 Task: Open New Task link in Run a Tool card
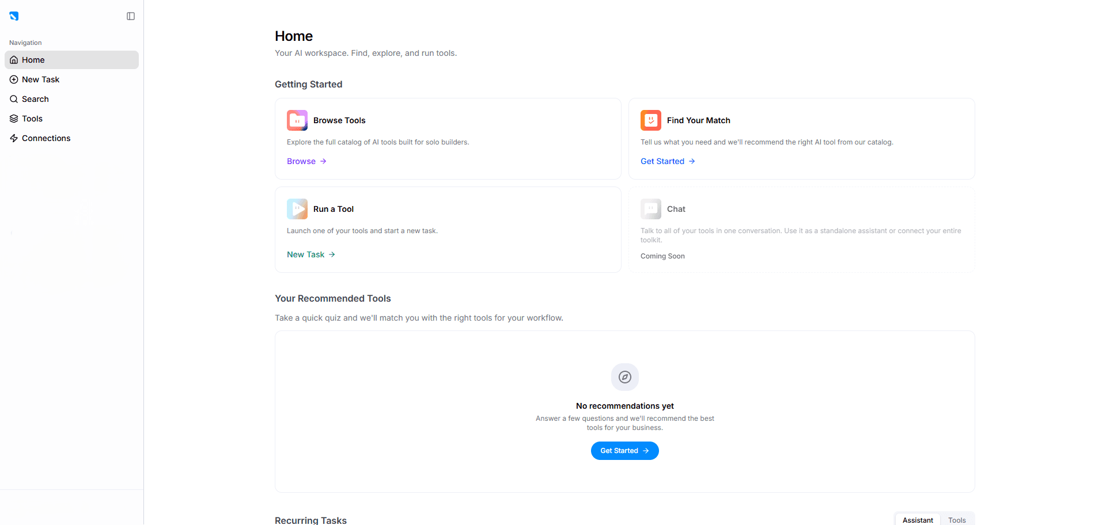coord(305,254)
